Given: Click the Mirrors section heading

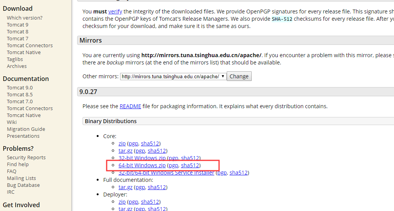Looking at the screenshot, I should 91,40.
